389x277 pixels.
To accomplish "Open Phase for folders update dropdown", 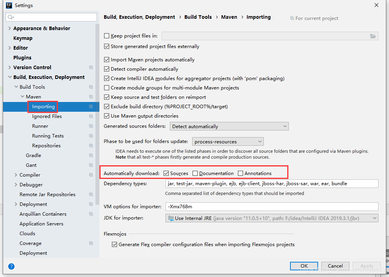I will point(228,142).
